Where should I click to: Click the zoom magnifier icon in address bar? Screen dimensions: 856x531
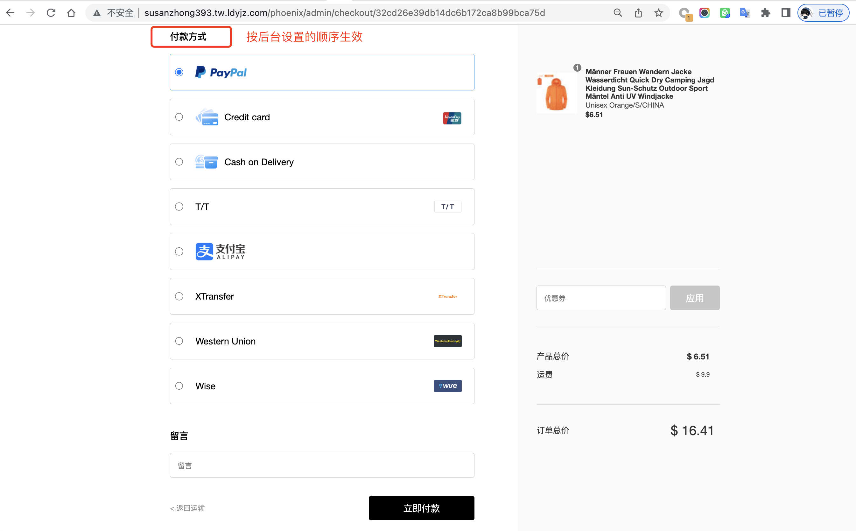tap(618, 13)
